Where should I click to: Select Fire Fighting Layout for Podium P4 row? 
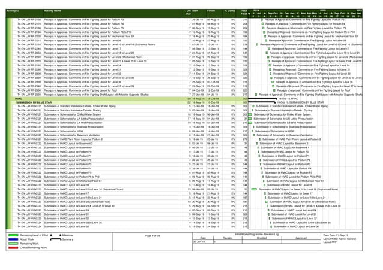pyautogui.click(x=130, y=24)
